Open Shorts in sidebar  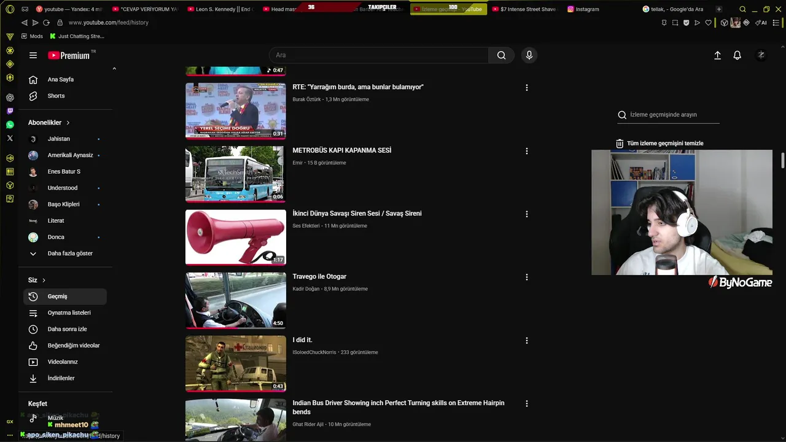pos(65,96)
